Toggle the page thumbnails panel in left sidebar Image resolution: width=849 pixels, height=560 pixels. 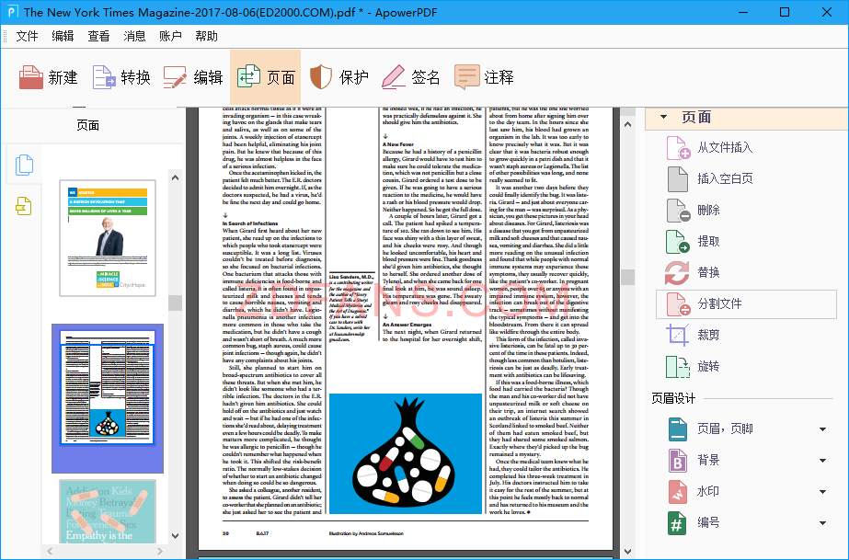click(x=23, y=166)
